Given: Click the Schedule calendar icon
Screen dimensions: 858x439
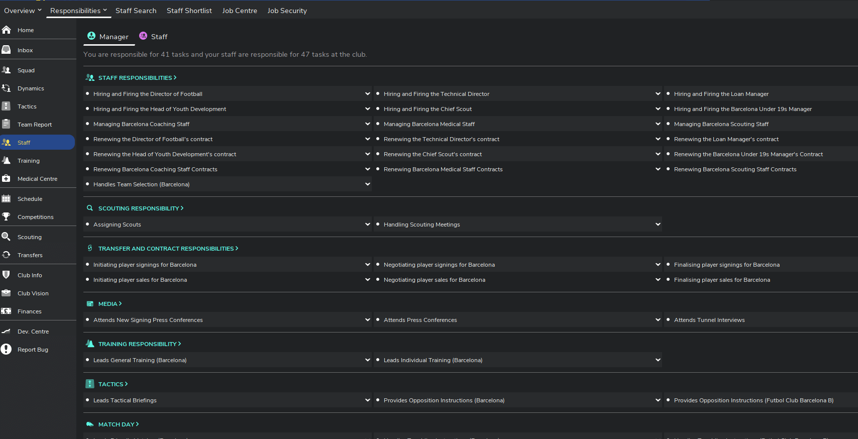Looking at the screenshot, I should coord(6,199).
